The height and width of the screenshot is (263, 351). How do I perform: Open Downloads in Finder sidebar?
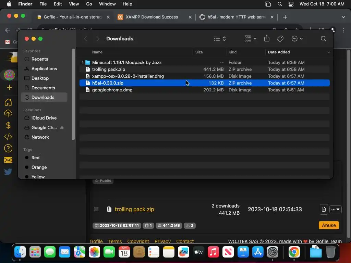tap(44, 97)
